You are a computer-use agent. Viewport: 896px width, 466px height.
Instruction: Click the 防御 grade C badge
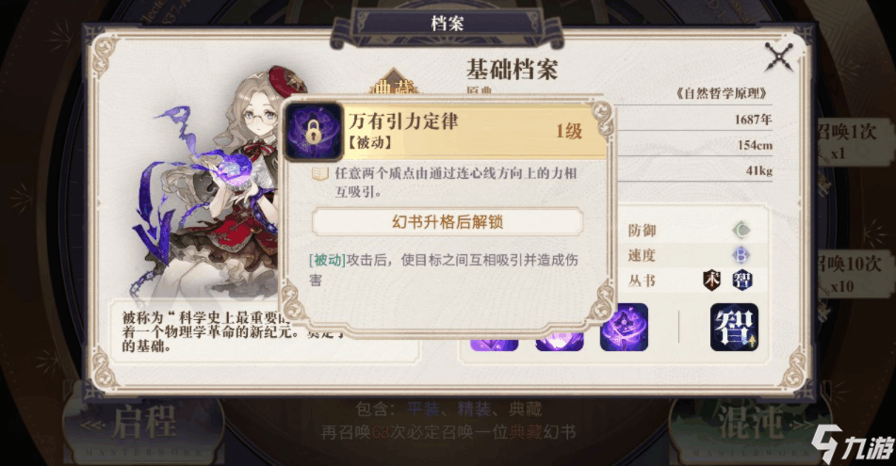(x=741, y=230)
